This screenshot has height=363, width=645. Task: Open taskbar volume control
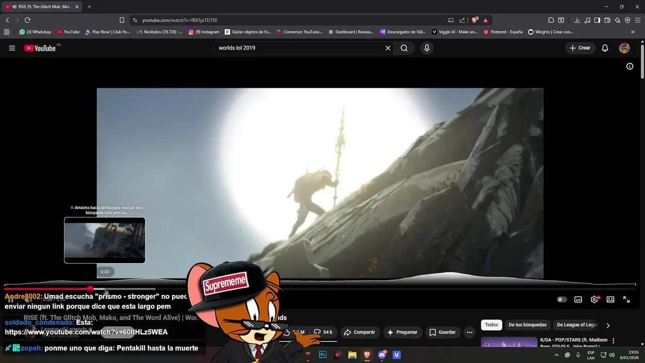point(612,355)
